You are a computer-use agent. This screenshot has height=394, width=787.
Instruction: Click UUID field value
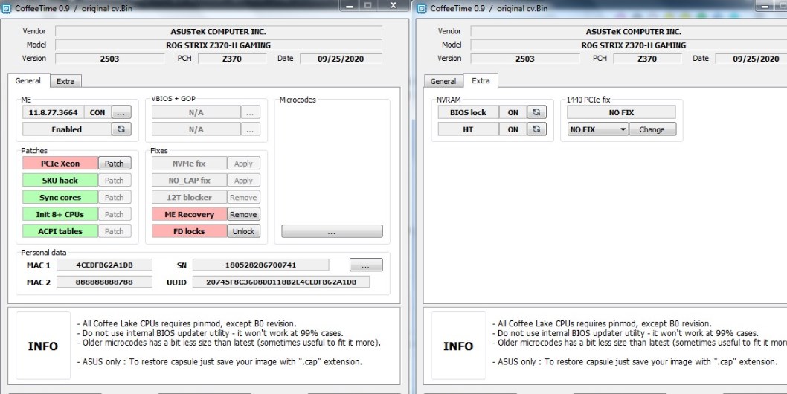click(x=281, y=282)
